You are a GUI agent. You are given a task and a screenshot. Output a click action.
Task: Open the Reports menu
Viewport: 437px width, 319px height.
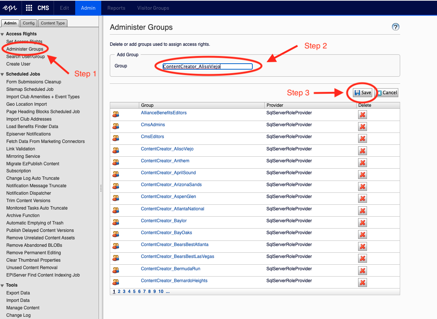[x=116, y=8]
